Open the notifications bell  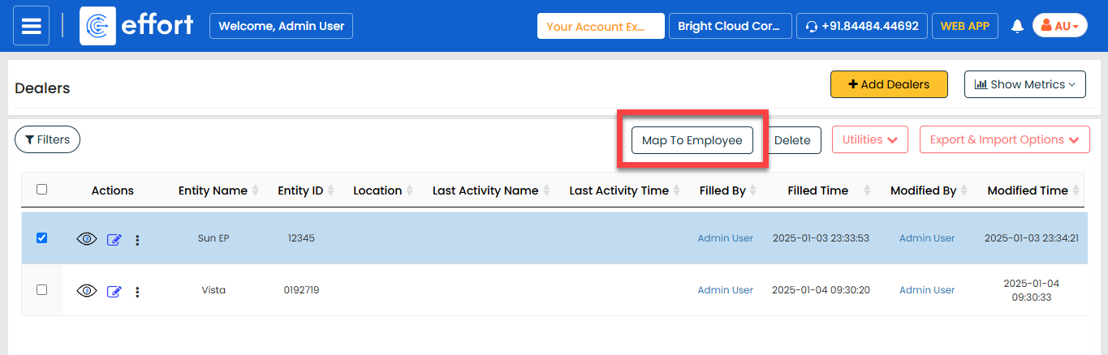pos(1017,26)
